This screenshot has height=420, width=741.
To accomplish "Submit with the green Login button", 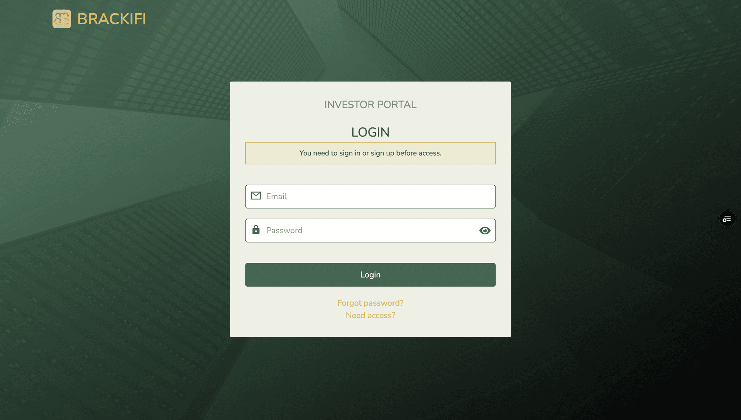I will tap(370, 275).
